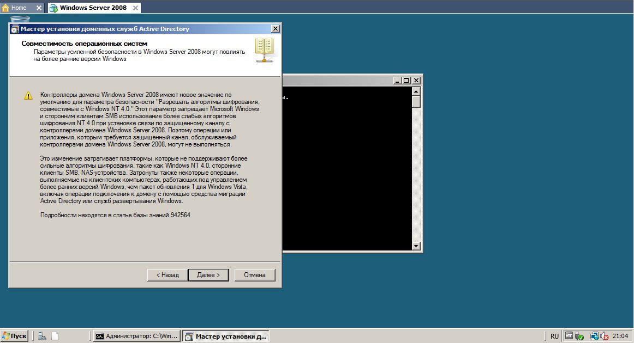Click the command prompt scrollbar up arrow
Image resolution: width=634 pixels, height=343 pixels.
point(416,91)
